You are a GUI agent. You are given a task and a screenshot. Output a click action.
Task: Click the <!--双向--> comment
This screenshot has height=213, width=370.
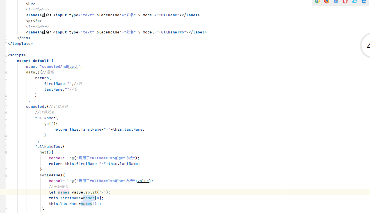(x=37, y=26)
